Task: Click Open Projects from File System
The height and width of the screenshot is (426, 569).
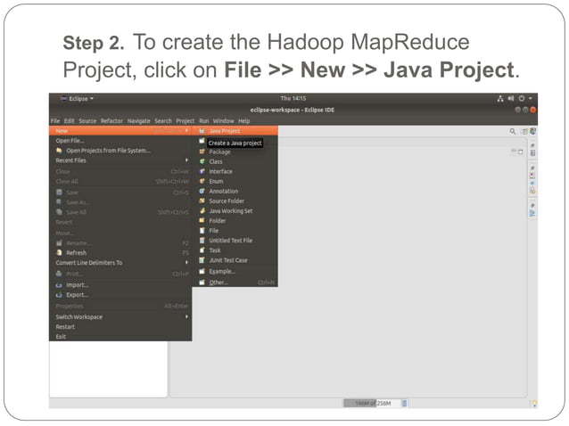Action: (x=108, y=150)
